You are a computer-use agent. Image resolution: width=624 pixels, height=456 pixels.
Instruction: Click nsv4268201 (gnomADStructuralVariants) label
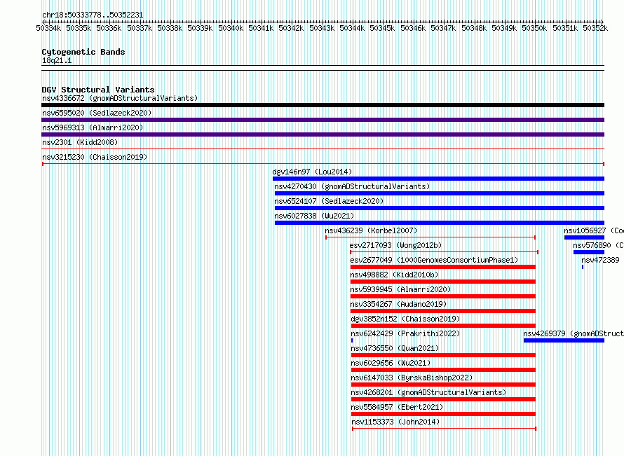tap(428, 392)
